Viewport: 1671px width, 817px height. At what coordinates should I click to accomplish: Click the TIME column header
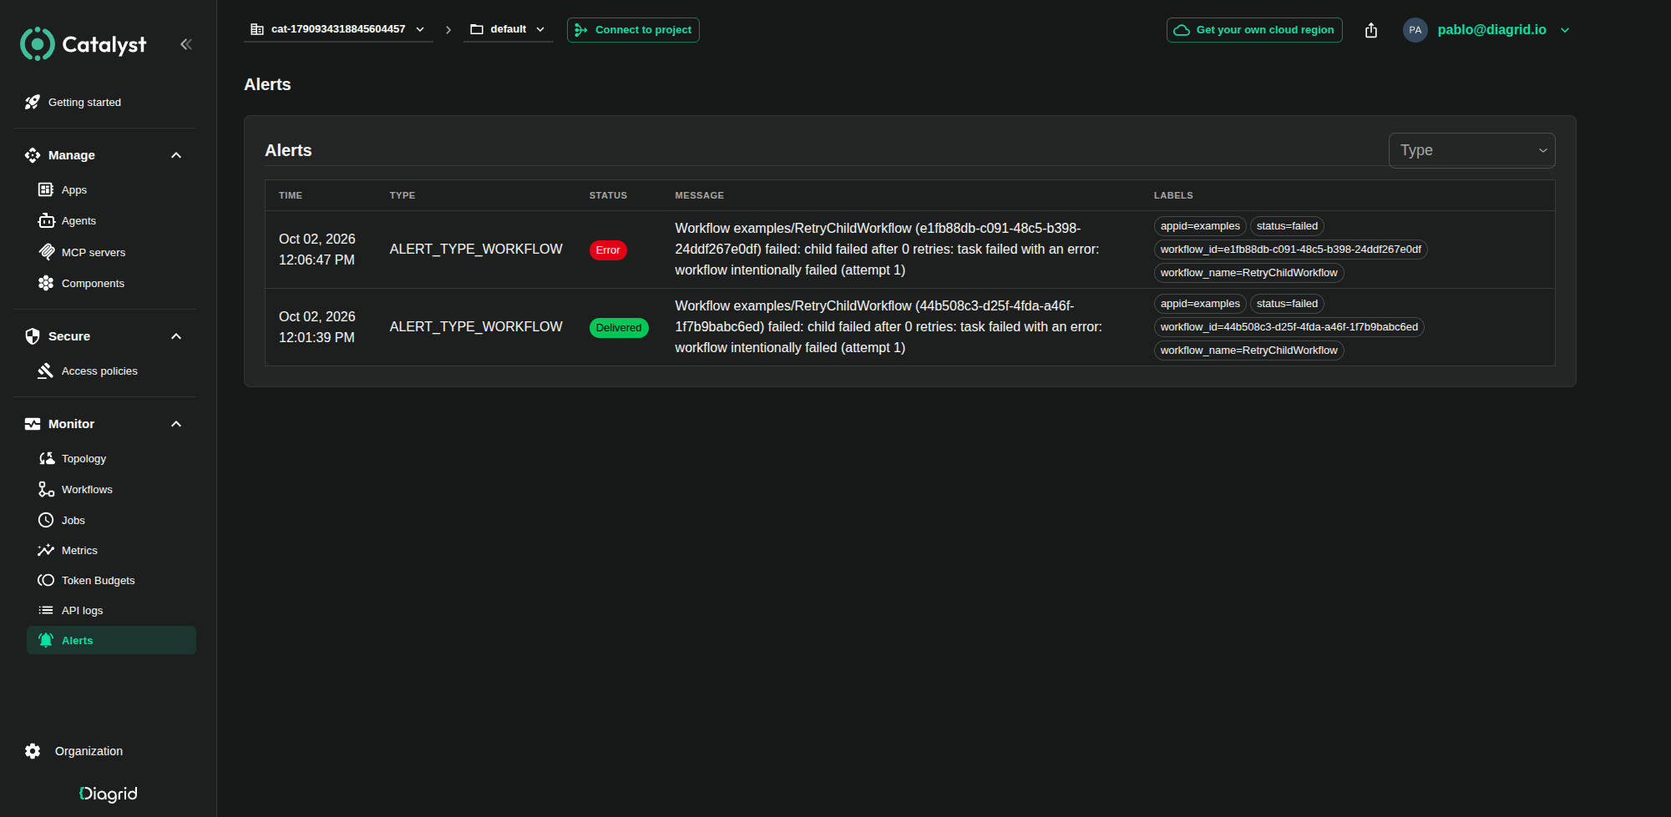point(291,195)
